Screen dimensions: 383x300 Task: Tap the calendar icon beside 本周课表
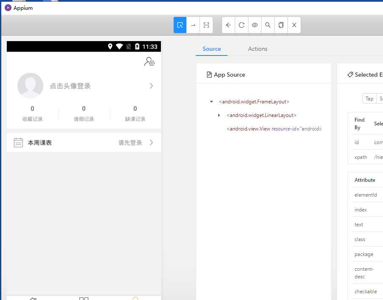(18, 142)
